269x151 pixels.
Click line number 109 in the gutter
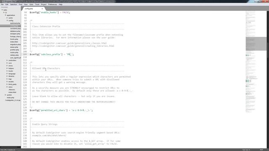click(x=25, y=54)
